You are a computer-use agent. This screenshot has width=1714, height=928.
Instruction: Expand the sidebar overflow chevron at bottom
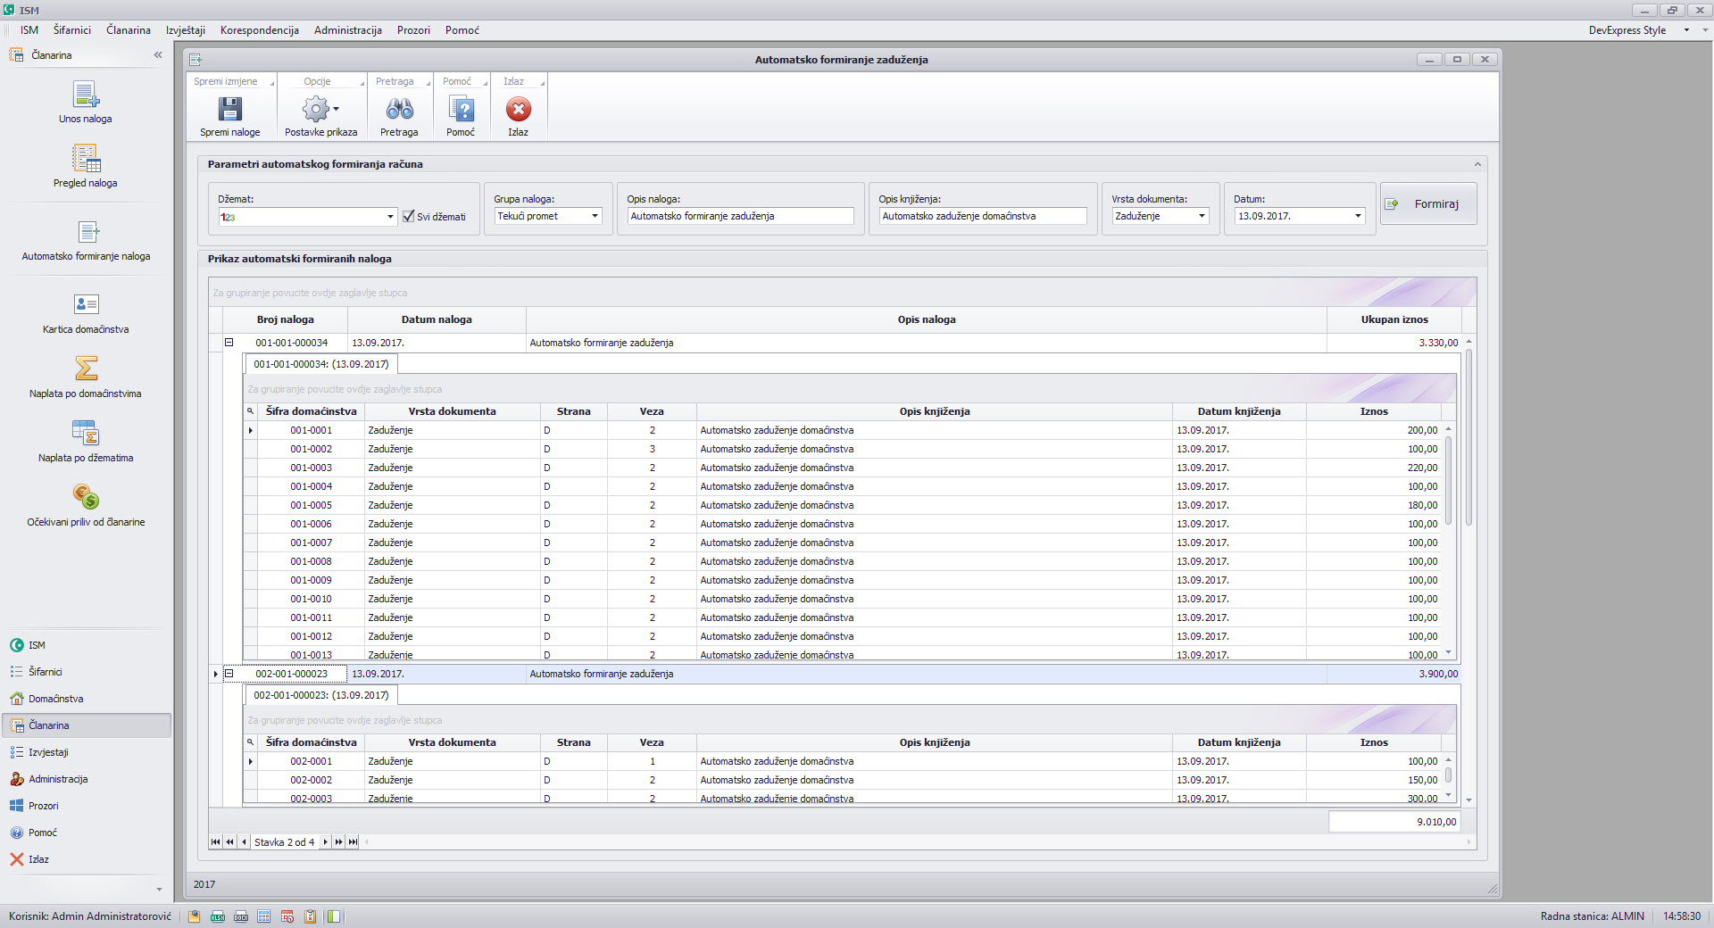(x=159, y=890)
